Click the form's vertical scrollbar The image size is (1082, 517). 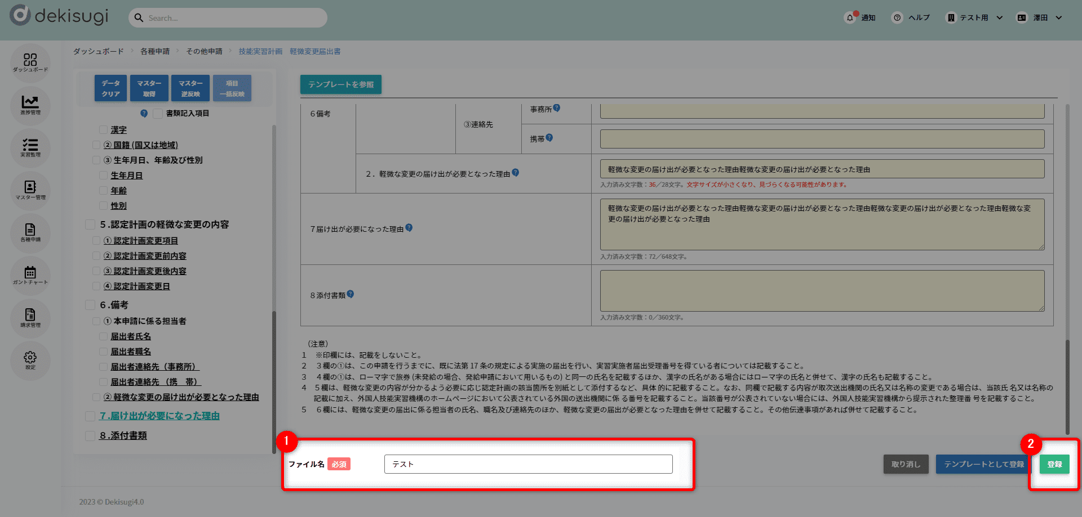coord(1067,270)
